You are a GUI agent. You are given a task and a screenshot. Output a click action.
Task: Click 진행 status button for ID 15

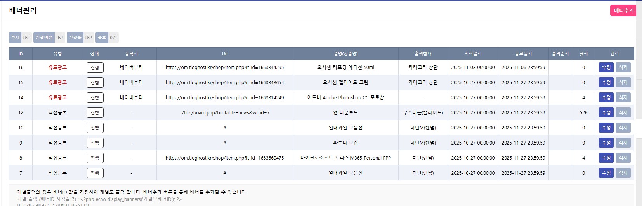(95, 83)
